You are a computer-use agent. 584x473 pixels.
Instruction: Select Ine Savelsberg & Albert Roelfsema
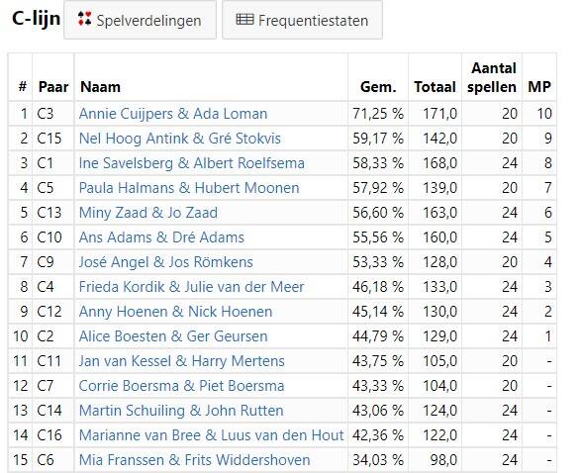click(191, 163)
